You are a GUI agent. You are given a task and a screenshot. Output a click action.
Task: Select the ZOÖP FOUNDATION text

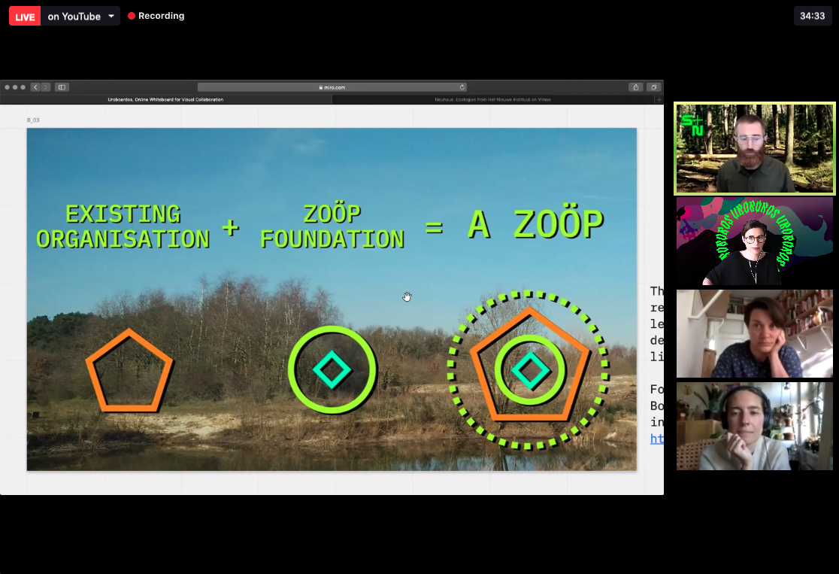[x=332, y=226]
